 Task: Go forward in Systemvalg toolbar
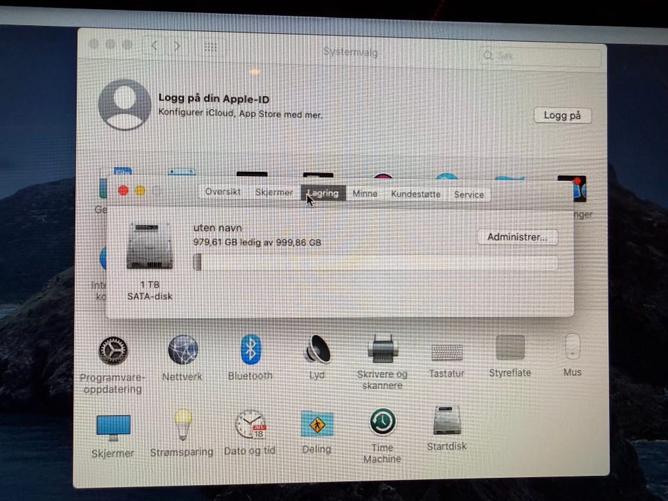pyautogui.click(x=177, y=46)
